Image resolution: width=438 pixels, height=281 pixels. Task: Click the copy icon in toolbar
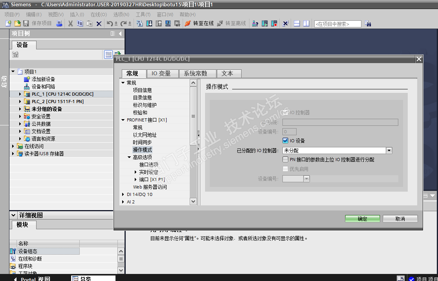click(x=80, y=24)
